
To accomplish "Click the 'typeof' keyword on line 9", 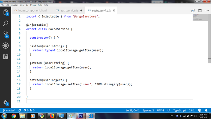I will (50, 50).
